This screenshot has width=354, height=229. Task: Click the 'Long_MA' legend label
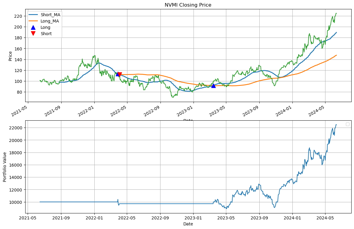coord(50,21)
